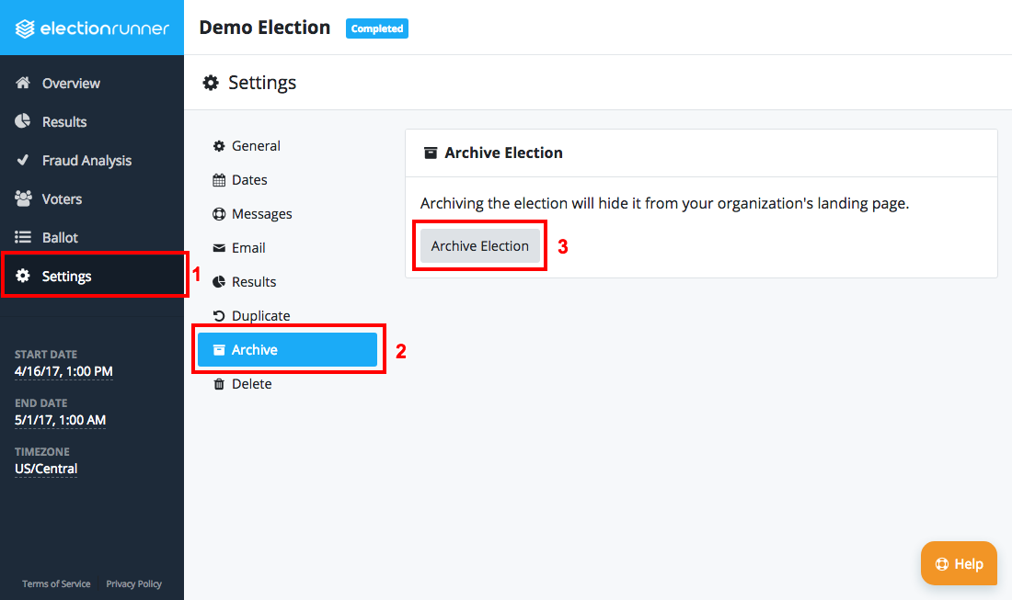Click the Messages lifebuoy icon
Screen dimensions: 1012x600
[219, 214]
